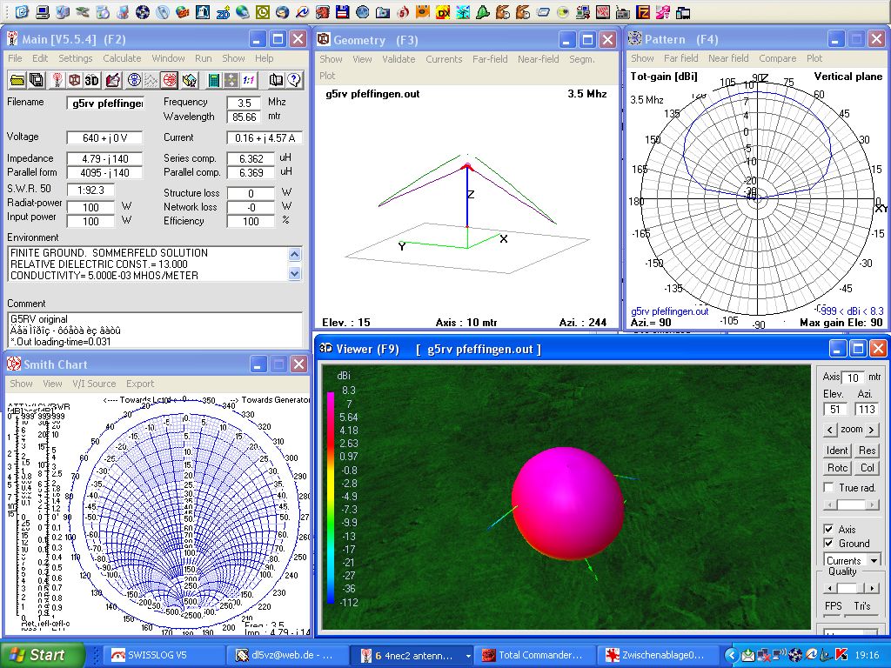
Task: Click the wireframe cube geometry icon
Action: tap(75, 80)
